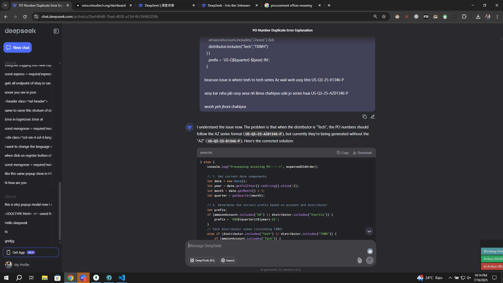503x283 pixels.
Task: Edit the user message with the pencil icon
Action: point(373,117)
